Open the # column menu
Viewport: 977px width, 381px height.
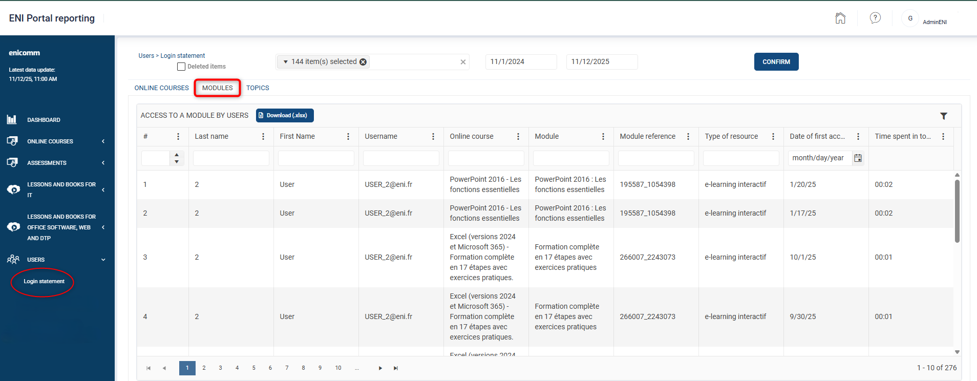178,137
